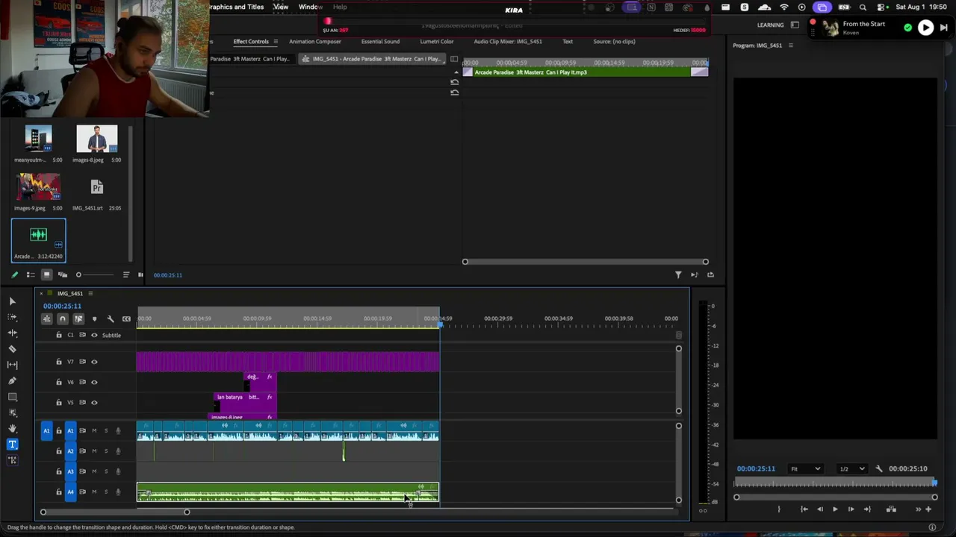Toggle visibility of track V6
The height and width of the screenshot is (537, 956).
pos(94,382)
